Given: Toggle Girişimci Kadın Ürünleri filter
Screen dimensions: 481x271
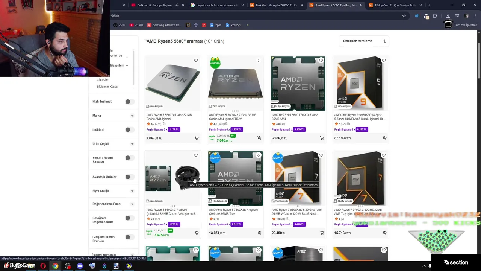Looking at the screenshot, I should point(130,237).
